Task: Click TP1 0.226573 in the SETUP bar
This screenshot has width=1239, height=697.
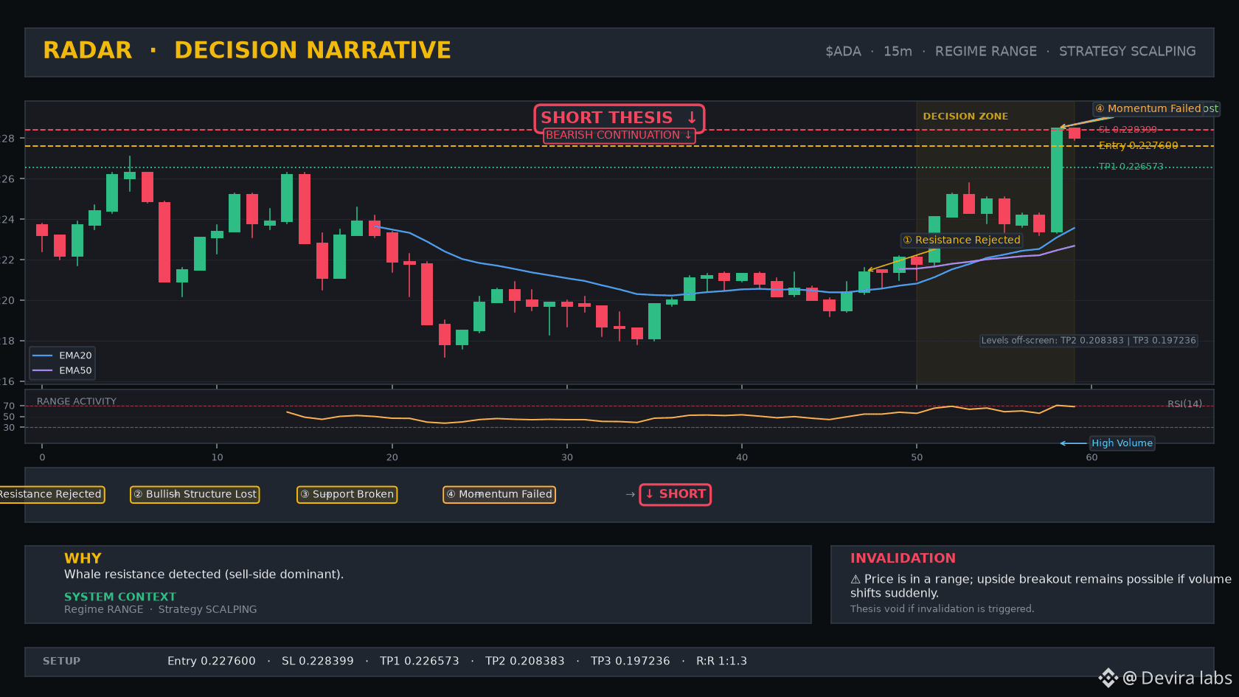Action: pyautogui.click(x=420, y=661)
